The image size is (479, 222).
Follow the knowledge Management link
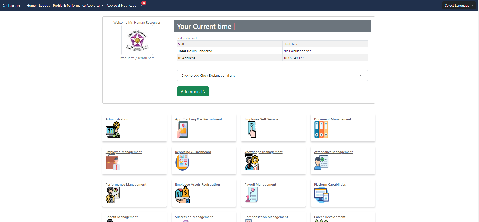(x=264, y=152)
